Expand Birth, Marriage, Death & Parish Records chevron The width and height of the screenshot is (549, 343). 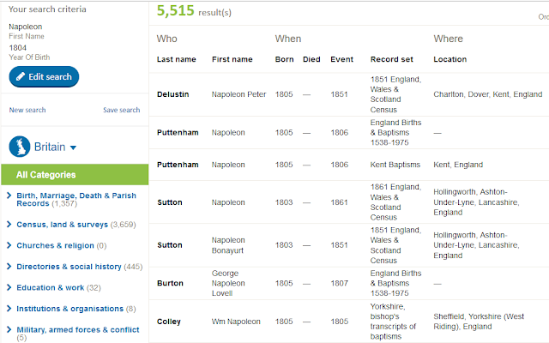9,196
